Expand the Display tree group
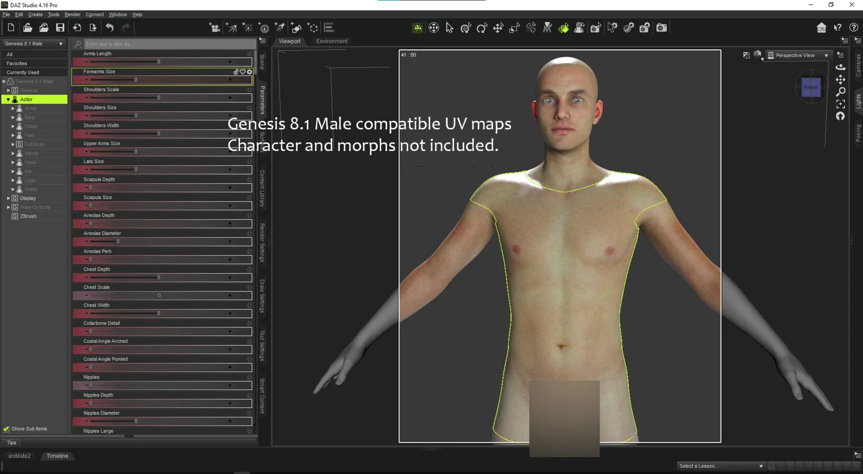 8,198
